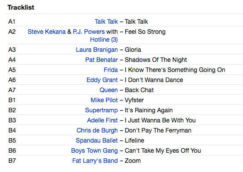Open the Steve Kekana artist link
This screenshot has width=243, height=172.
click(x=47, y=32)
